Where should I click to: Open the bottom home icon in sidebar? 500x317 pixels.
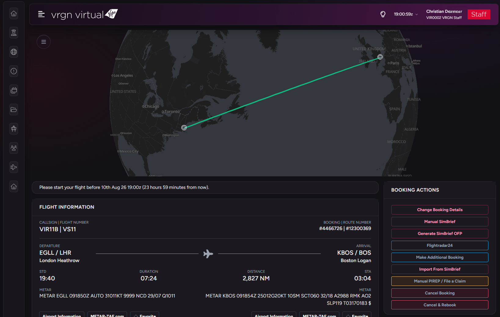(14, 186)
